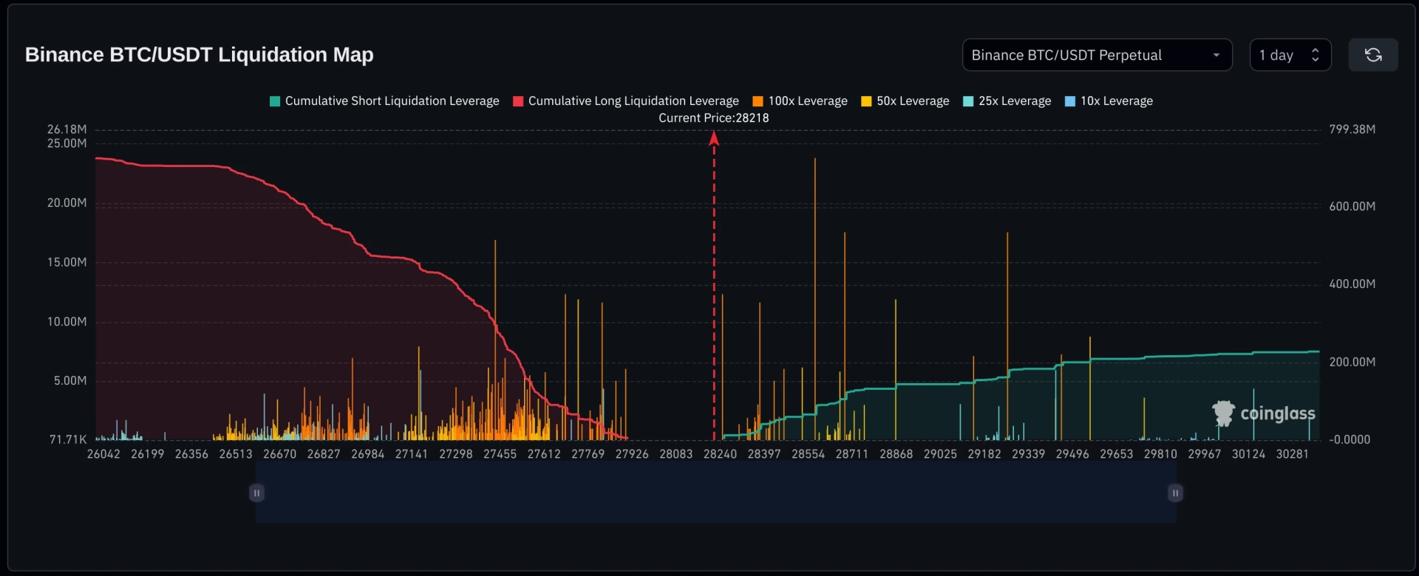Click the Coinglass watermark logo
The image size is (1419, 576).
point(1263,414)
